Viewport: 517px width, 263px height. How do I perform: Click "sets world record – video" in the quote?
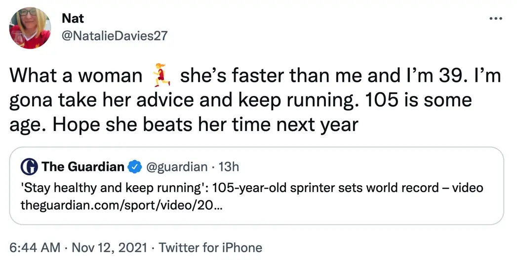click(x=418, y=188)
